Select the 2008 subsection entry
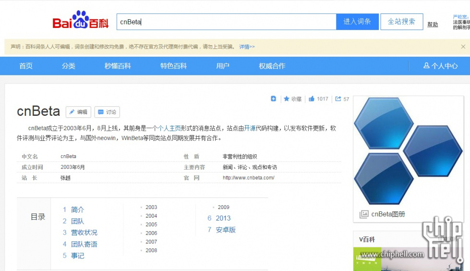The width and height of the screenshot is (470, 271). coord(151,250)
